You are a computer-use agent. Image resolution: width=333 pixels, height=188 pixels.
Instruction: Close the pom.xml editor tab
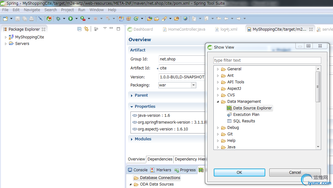point(311,29)
